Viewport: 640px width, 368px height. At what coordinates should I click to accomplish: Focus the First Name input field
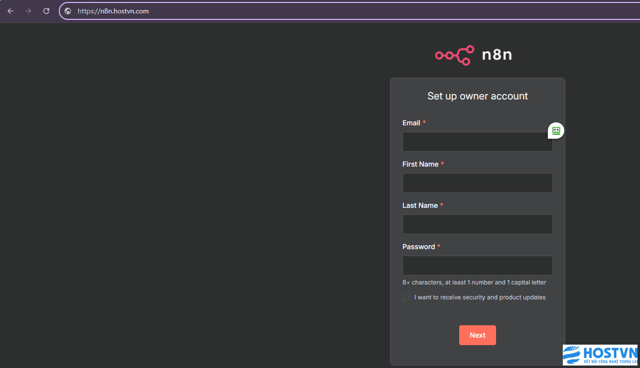coord(477,183)
